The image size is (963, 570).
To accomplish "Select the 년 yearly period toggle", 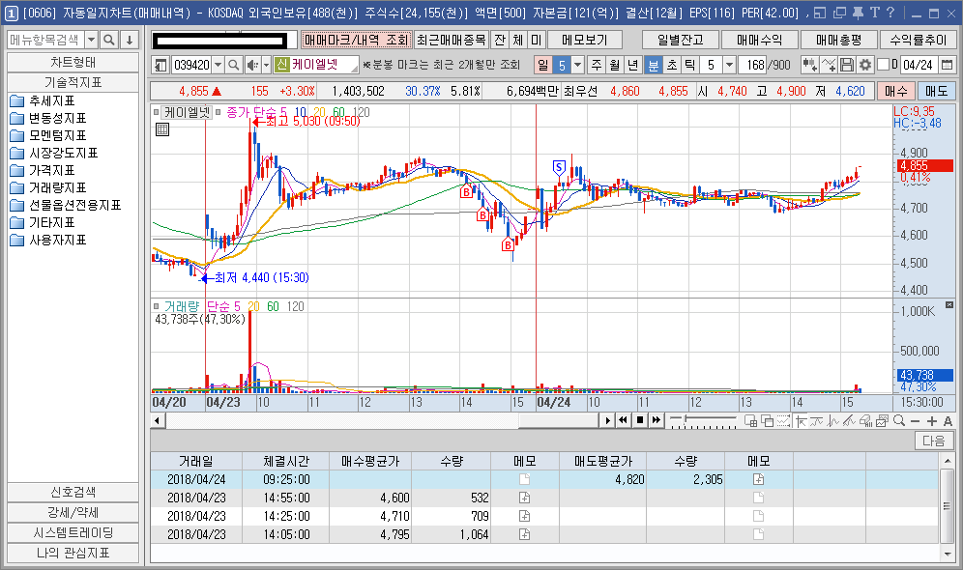I will (x=634, y=65).
